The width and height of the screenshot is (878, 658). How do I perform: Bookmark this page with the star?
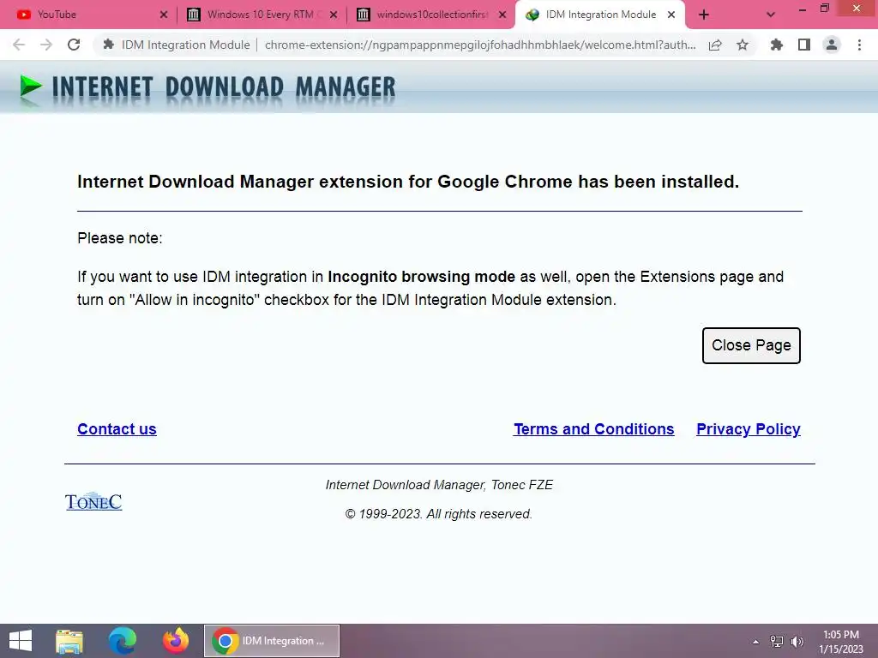pyautogui.click(x=743, y=45)
